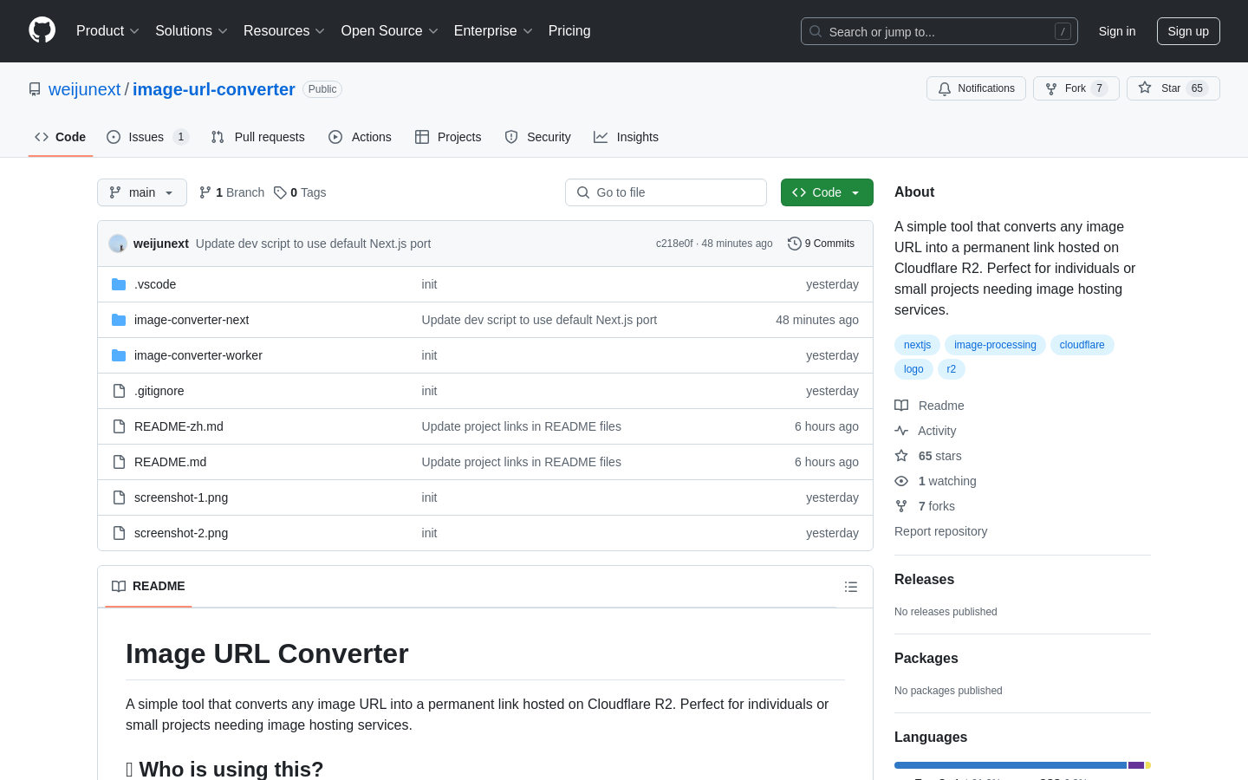Click the README-zh.md file icon
The width and height of the screenshot is (1248, 780).
pos(119,426)
